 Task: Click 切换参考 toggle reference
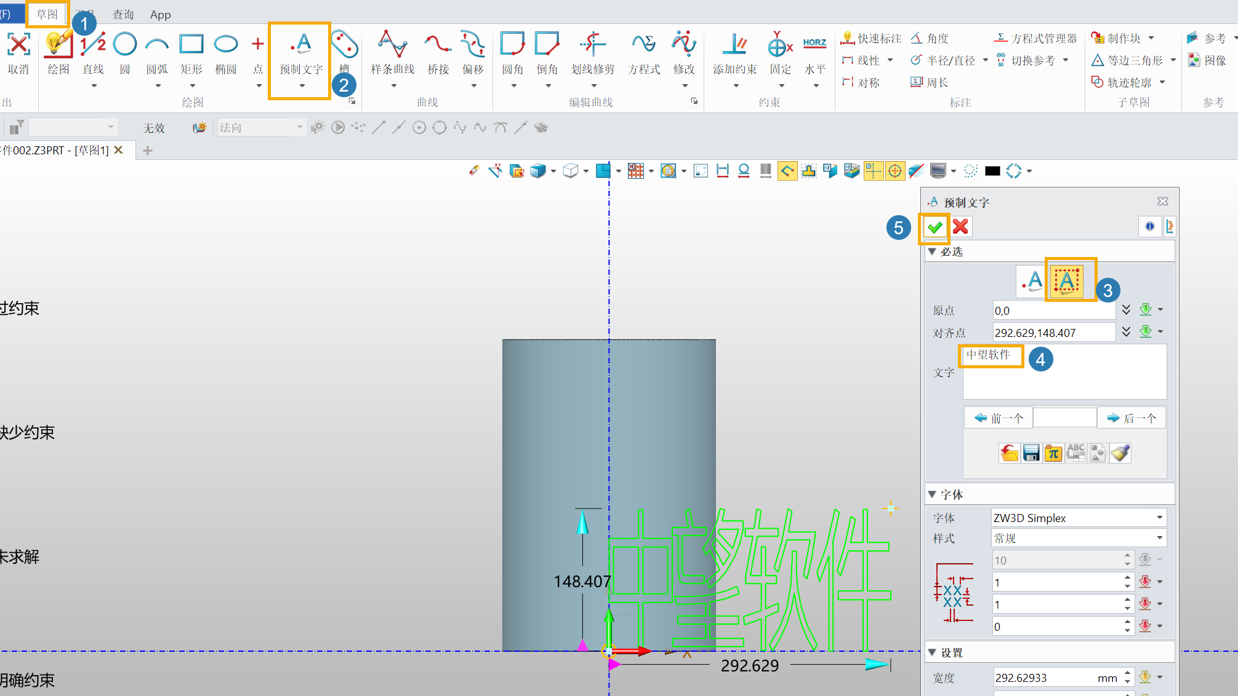pos(1026,60)
